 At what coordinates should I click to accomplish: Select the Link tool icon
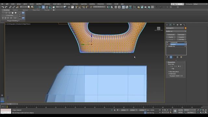click(10, 7)
